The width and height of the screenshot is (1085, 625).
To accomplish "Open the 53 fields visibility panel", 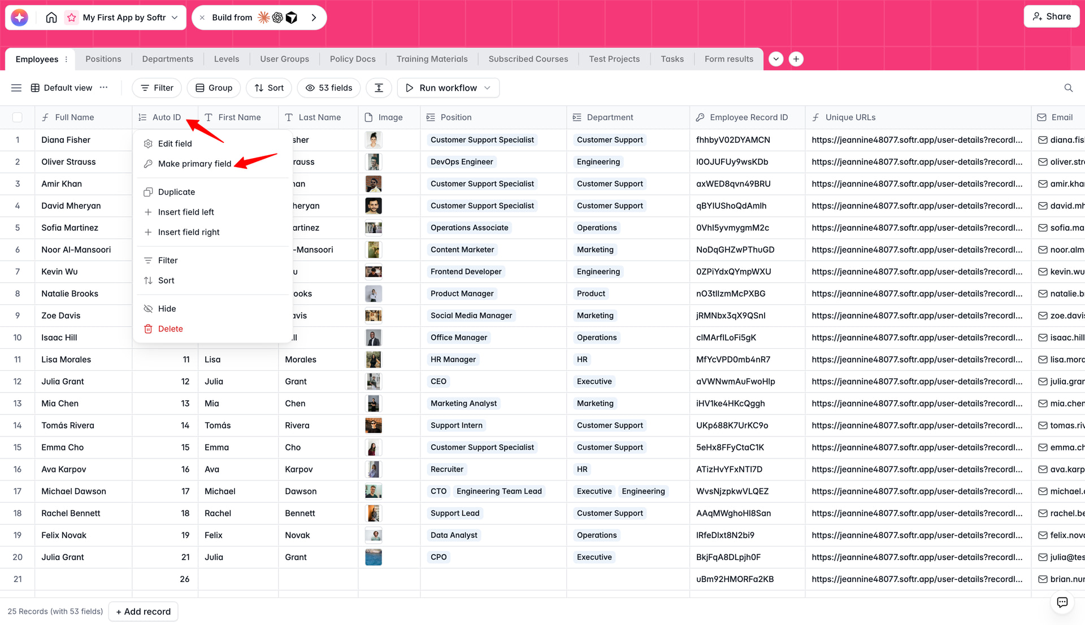I will (329, 88).
